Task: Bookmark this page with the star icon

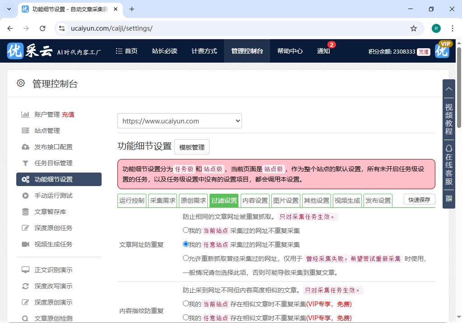Action: click(413, 28)
